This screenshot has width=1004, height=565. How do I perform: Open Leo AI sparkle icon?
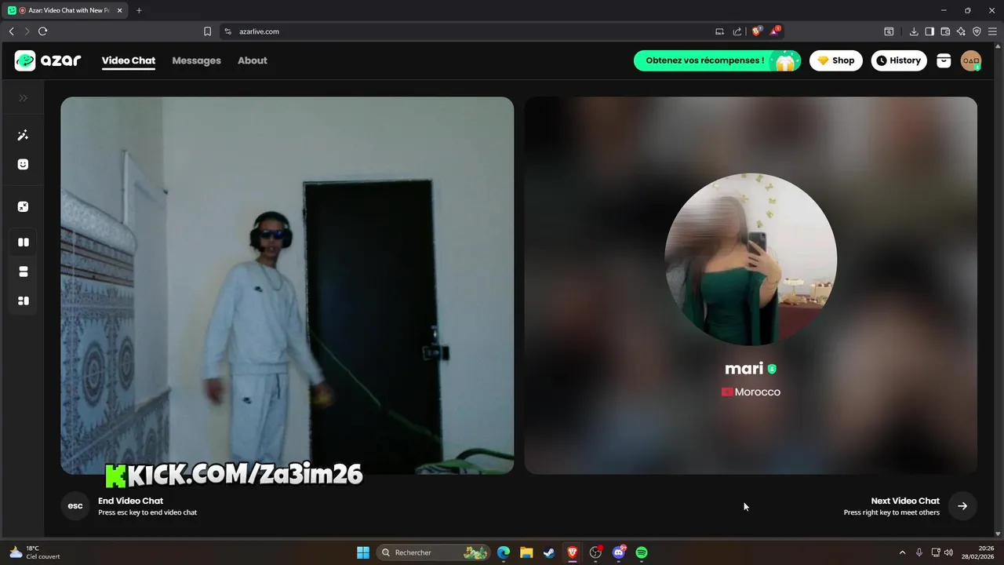(961, 31)
